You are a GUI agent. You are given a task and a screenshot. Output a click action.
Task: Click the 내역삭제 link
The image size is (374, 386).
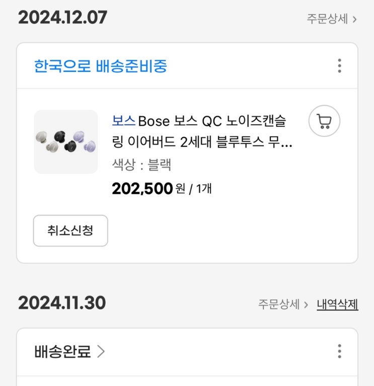(x=337, y=304)
